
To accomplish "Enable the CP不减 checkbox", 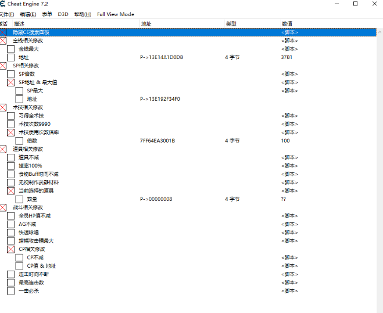I will coord(19,258).
